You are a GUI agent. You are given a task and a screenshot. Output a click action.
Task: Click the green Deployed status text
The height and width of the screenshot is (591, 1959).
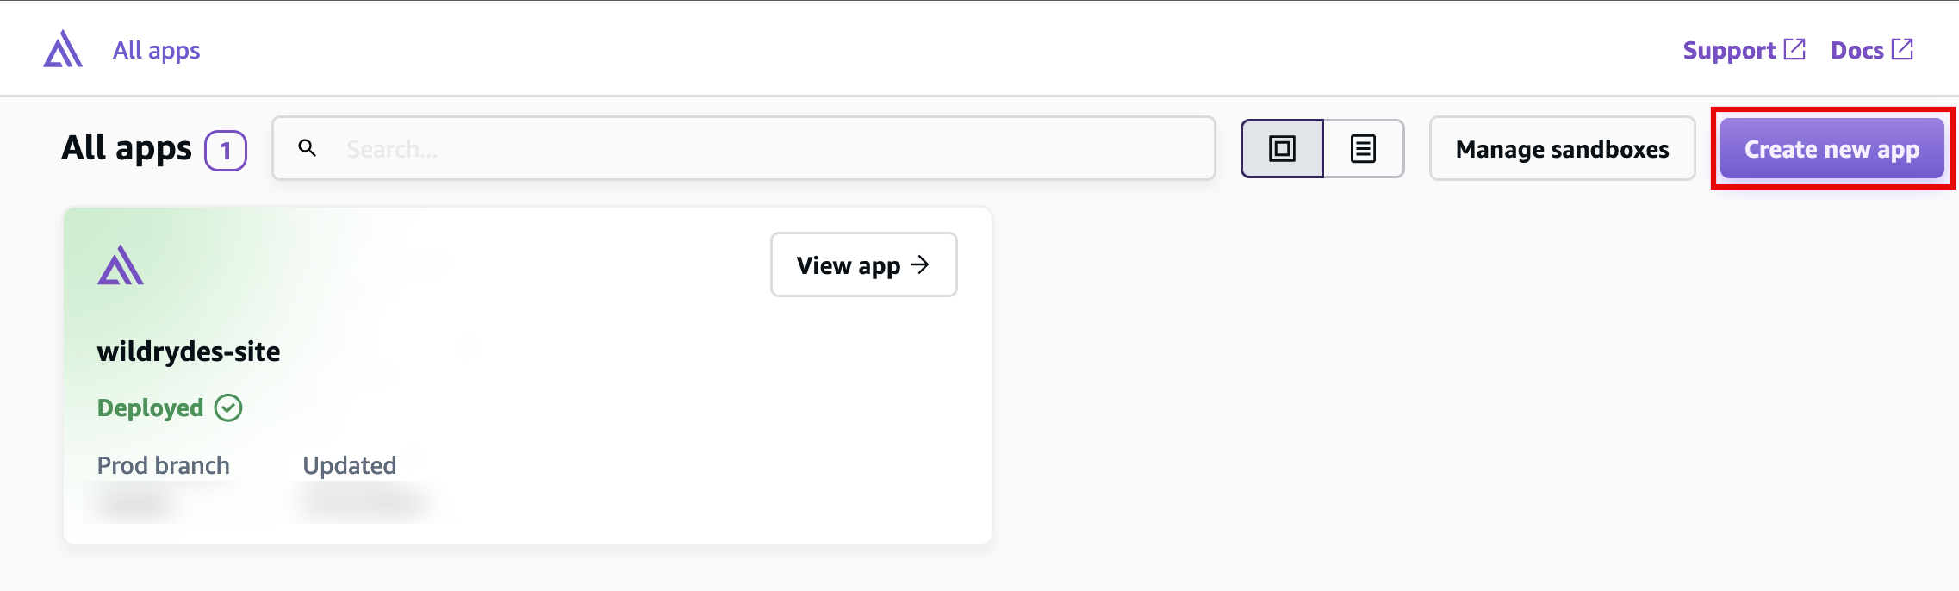pyautogui.click(x=150, y=407)
